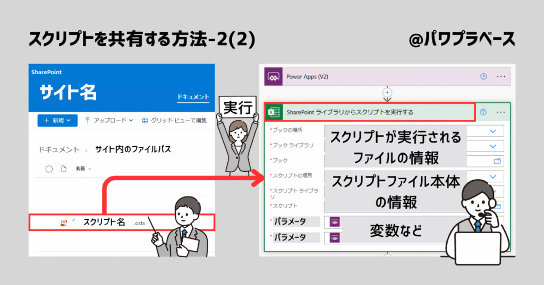Expand the ブックの場所 dropdown
Image resolution: width=544 pixels, height=285 pixels.
(493, 131)
